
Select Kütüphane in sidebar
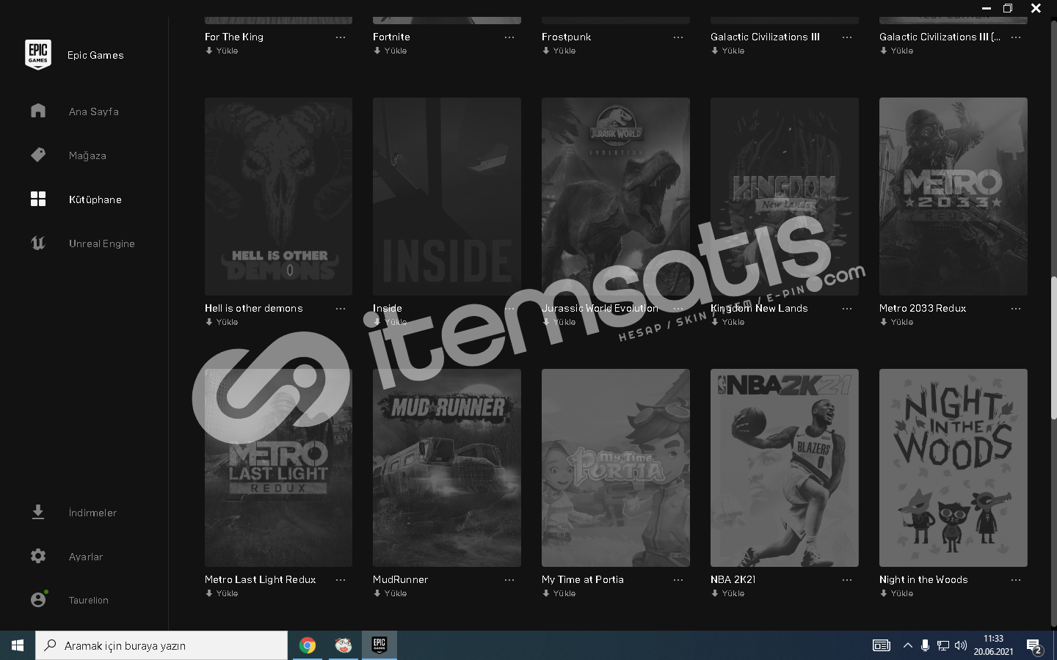click(x=95, y=199)
